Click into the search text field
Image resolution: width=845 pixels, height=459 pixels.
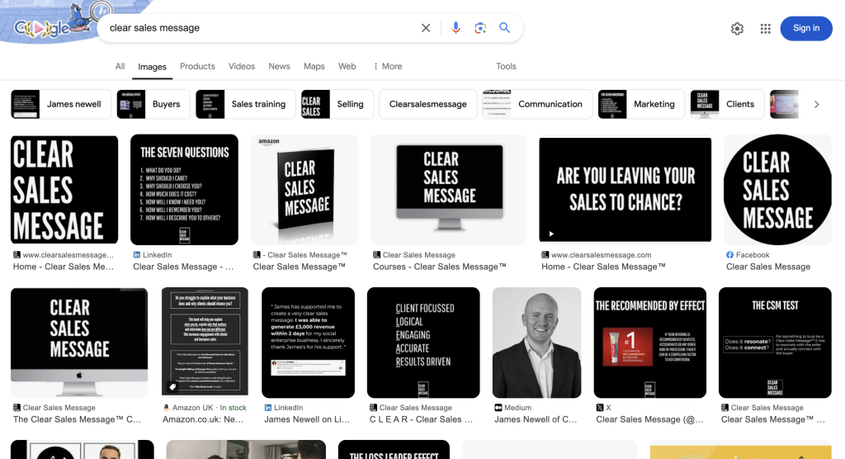click(x=256, y=28)
